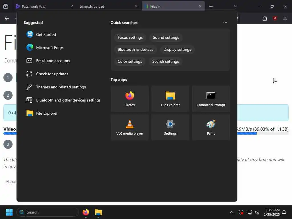
Task: Open Themes and related settings
Action: 56,87
